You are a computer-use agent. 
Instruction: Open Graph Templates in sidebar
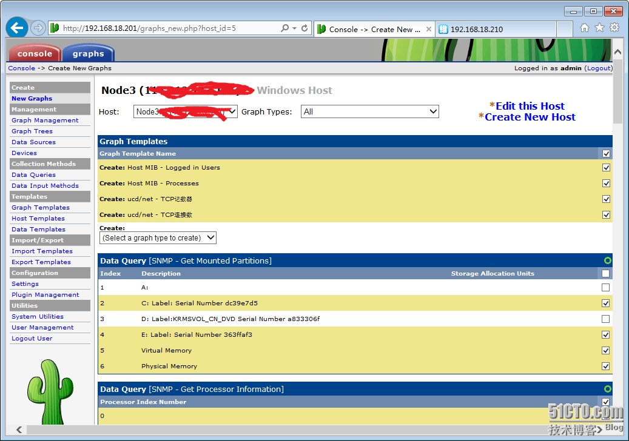[41, 208]
